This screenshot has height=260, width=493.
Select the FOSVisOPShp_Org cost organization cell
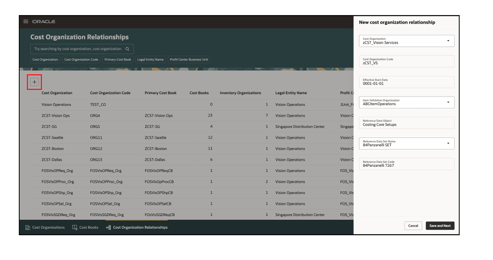tap(57, 193)
